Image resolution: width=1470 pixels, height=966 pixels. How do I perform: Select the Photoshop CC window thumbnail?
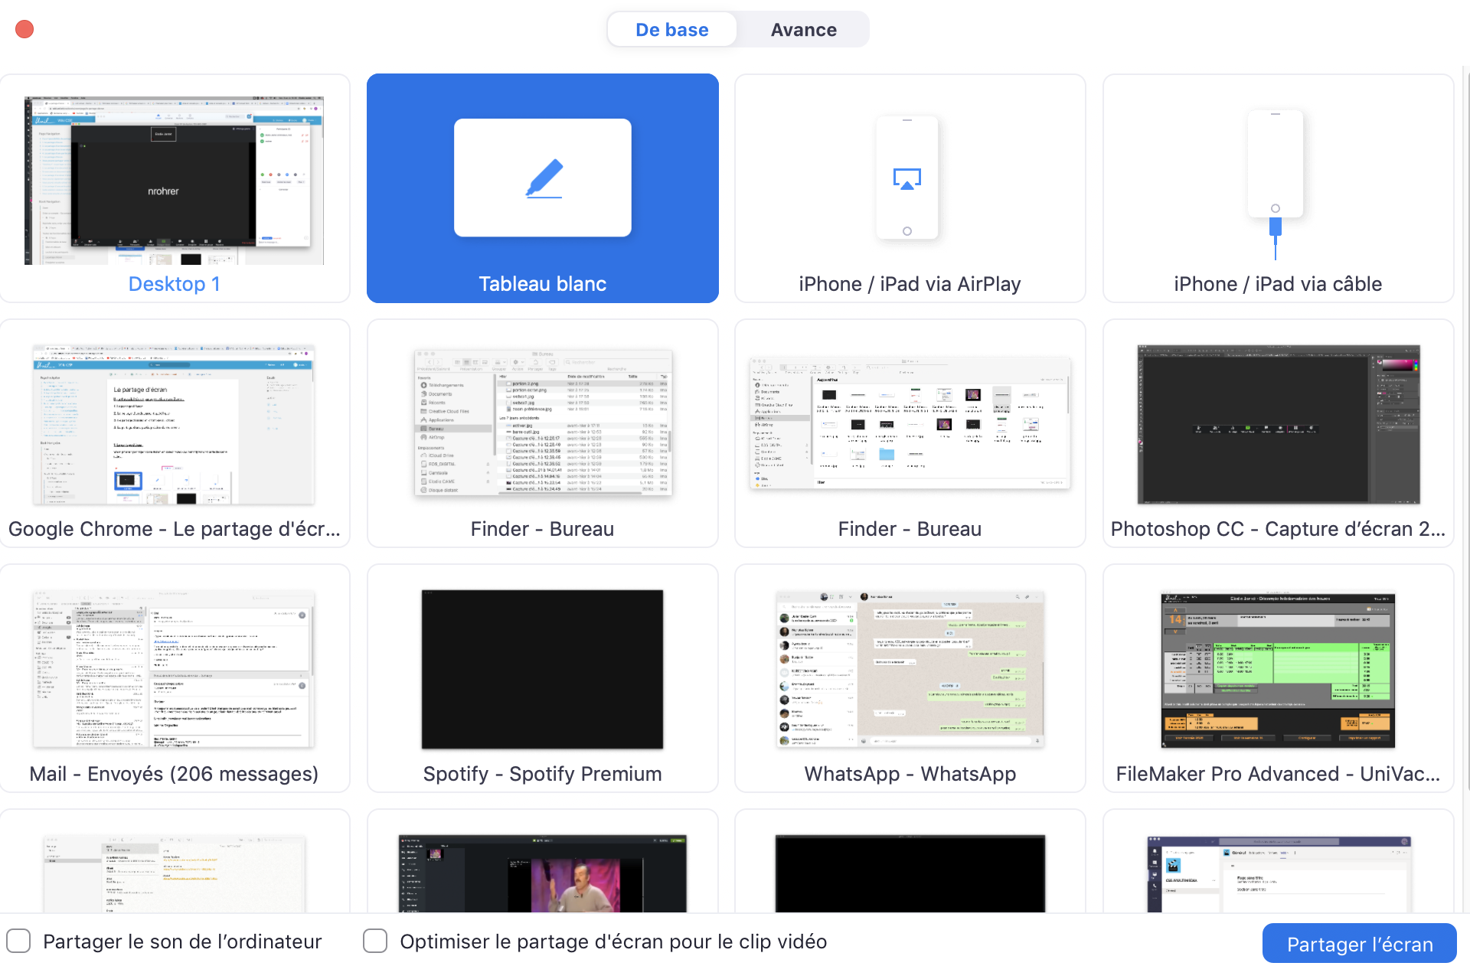pos(1278,425)
